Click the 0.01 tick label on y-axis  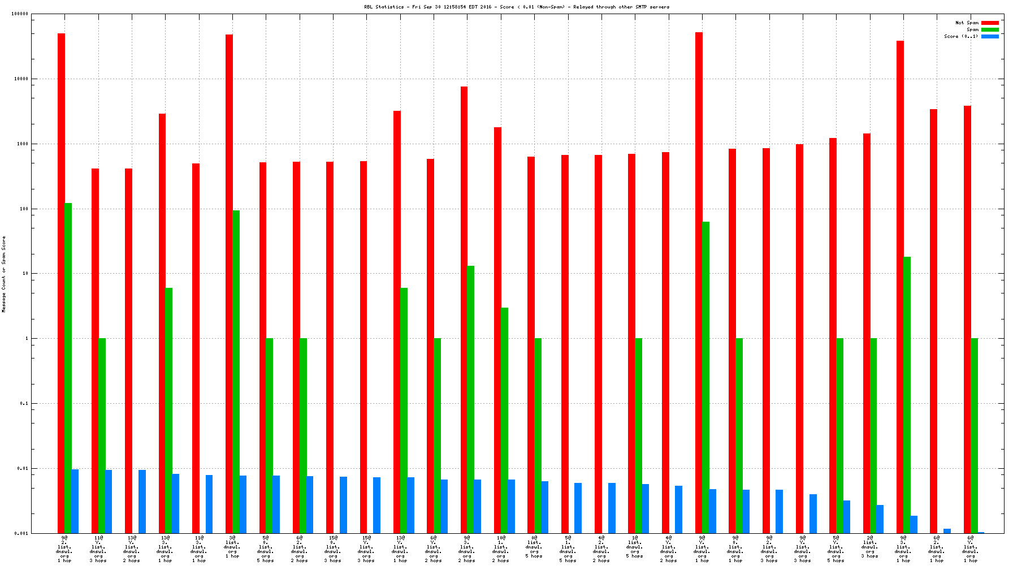(21, 468)
